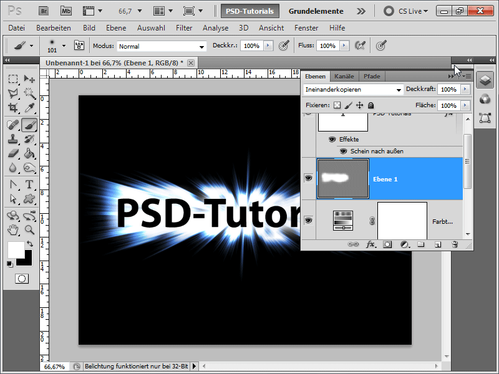Pick the Clone Stamp tool
The image size is (499, 374).
[12, 139]
